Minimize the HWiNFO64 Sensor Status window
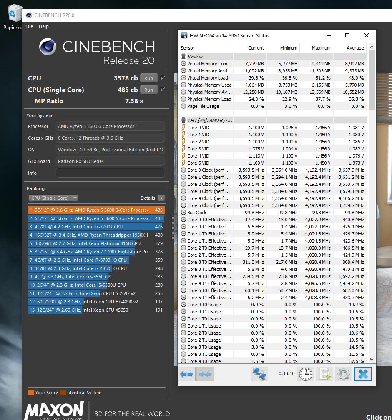The image size is (392, 420). [329, 36]
